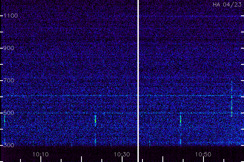Screen dimensions: 244x162
Task: Click the 1100 frequency axis label
Action: click(x=11, y=16)
